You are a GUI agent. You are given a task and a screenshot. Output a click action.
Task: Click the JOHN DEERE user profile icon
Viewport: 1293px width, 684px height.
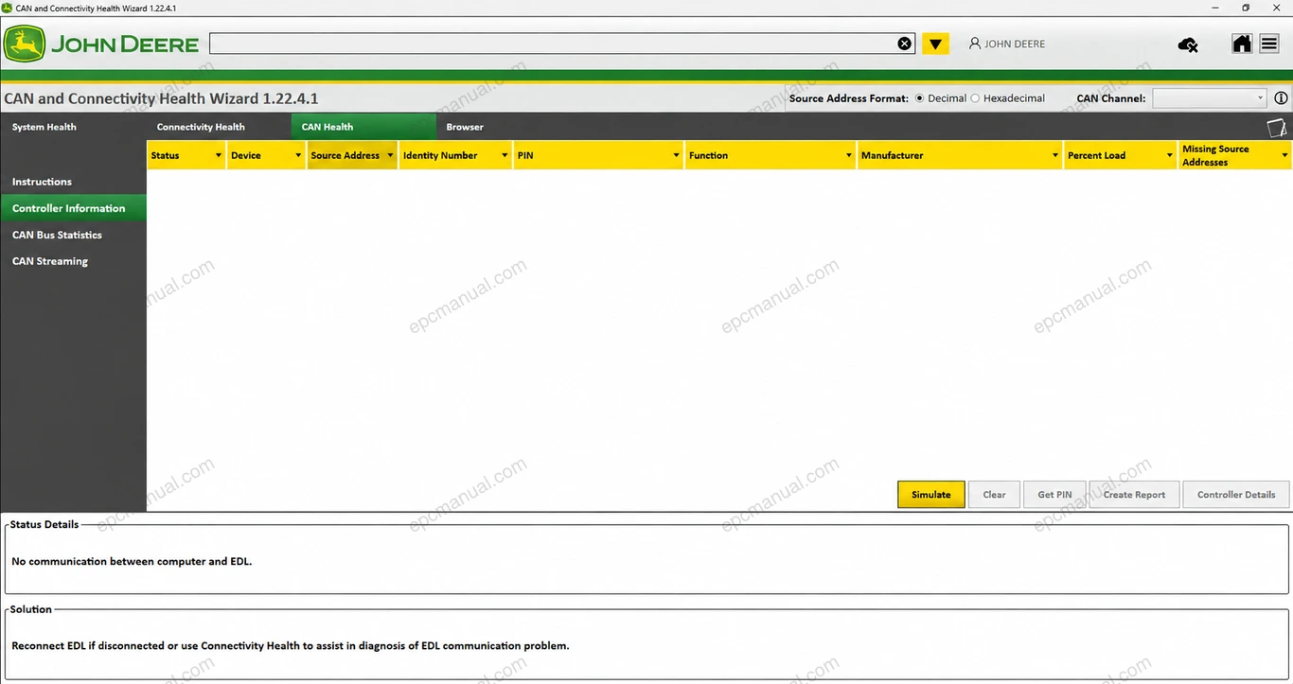tap(975, 44)
